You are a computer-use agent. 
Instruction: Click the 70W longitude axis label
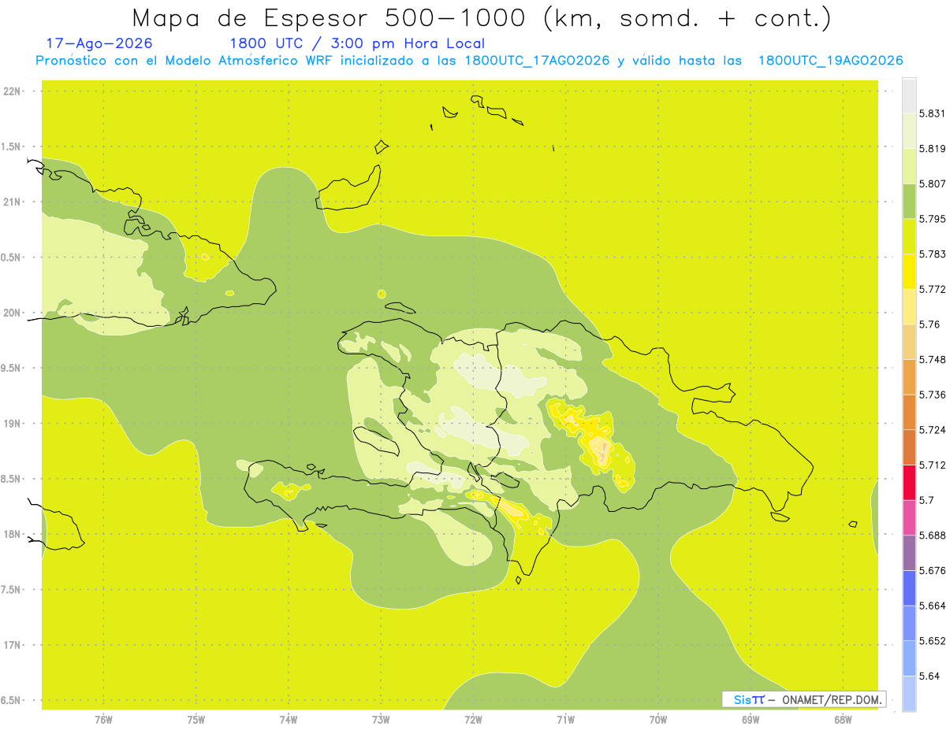tap(657, 719)
